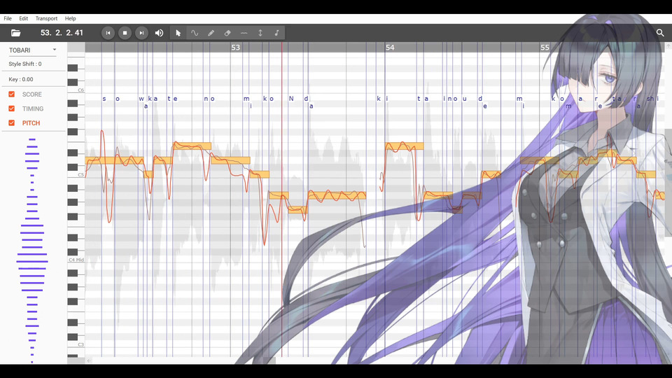Select the vertical shift arrows tool
672x378 pixels.
[x=260, y=33]
